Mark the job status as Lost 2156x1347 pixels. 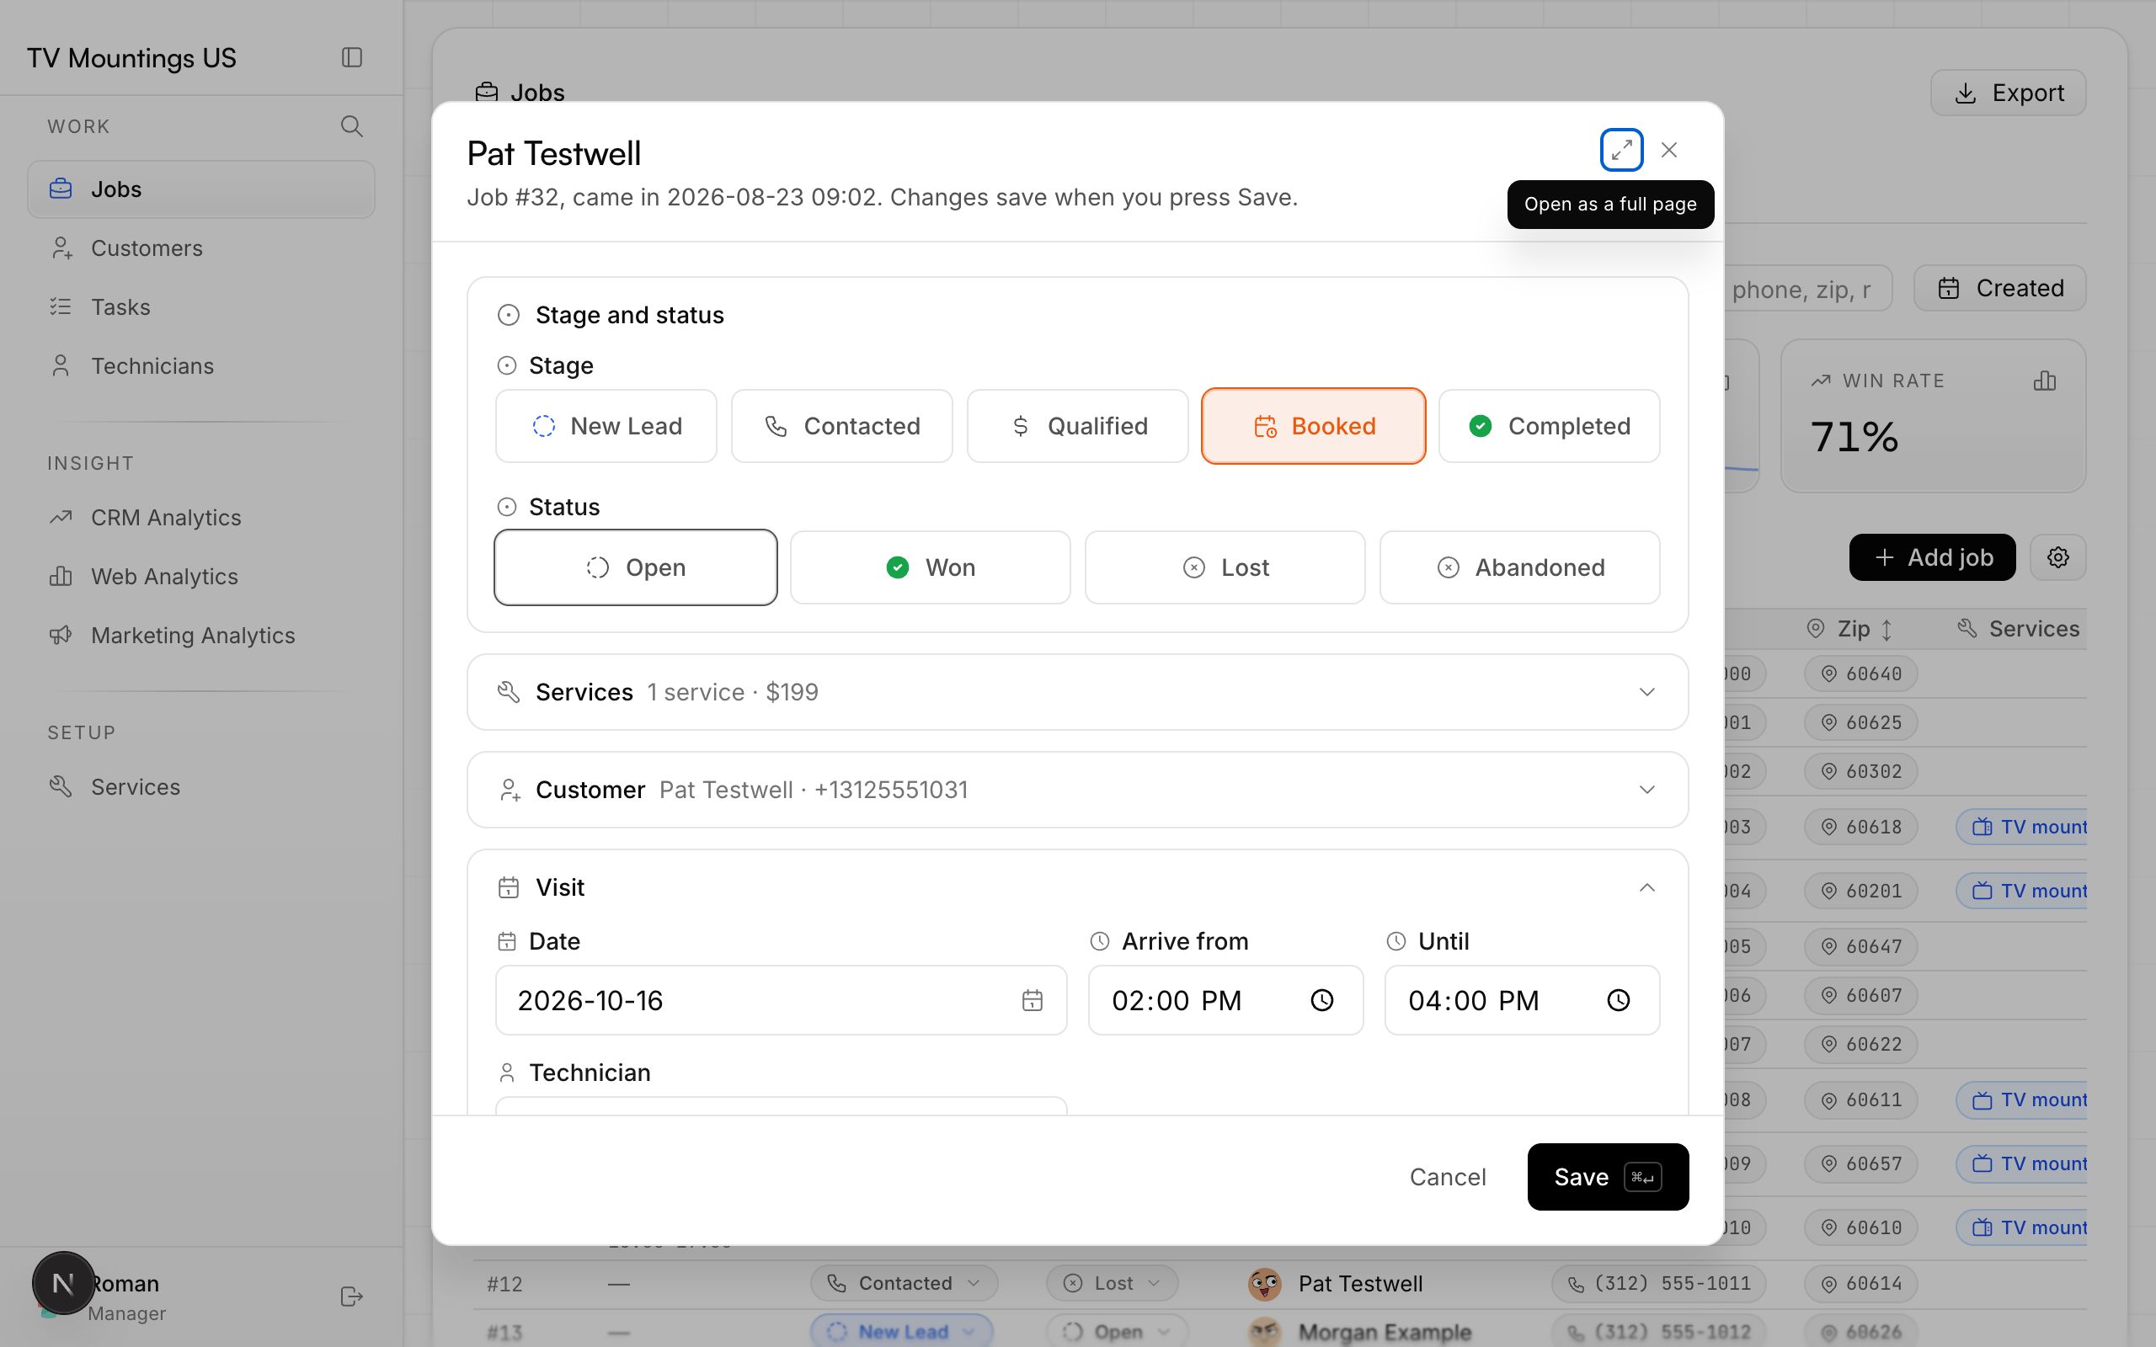point(1225,567)
